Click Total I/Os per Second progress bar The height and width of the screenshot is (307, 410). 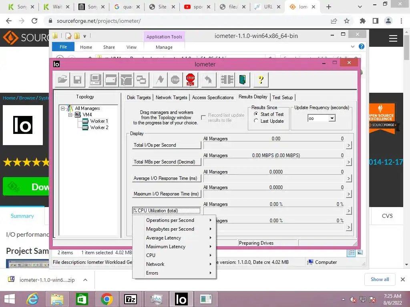click(x=273, y=146)
